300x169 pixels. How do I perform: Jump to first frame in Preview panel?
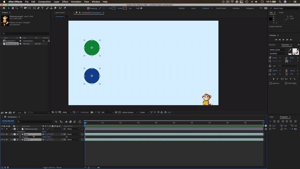(x=276, y=39)
